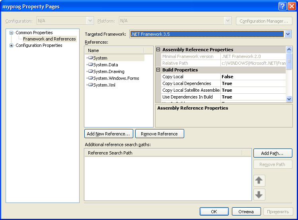The height and width of the screenshot is (220, 298).
Task: Click the move path down arrow button
Action: 259,195
